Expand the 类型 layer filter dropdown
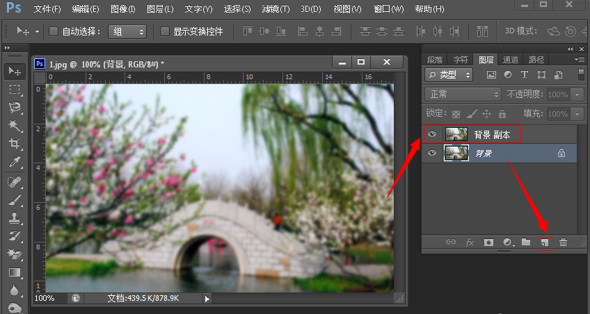 click(449, 74)
